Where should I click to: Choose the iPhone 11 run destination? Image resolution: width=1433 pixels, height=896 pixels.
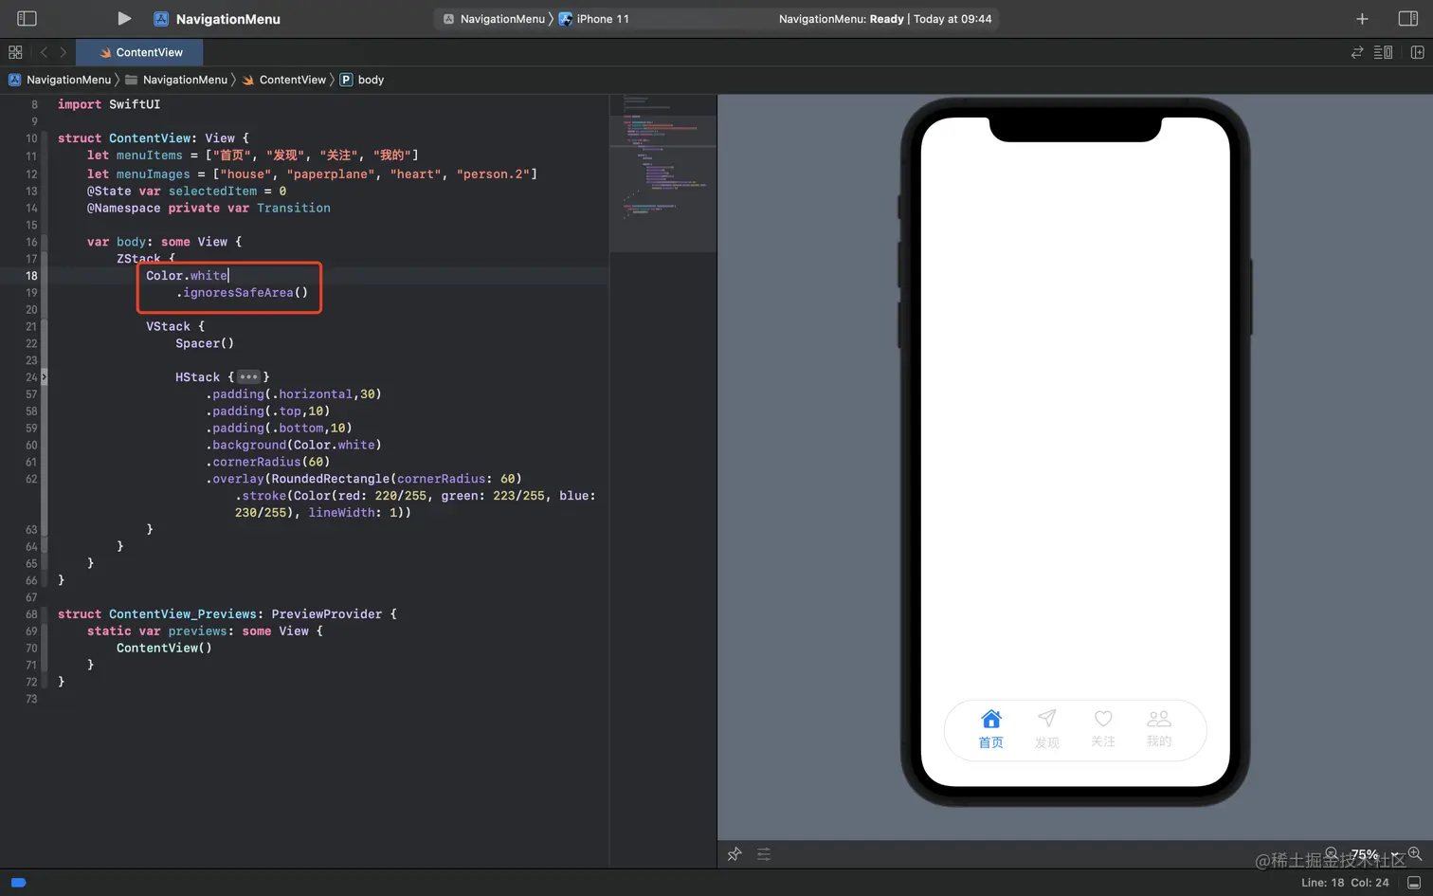pyautogui.click(x=594, y=19)
